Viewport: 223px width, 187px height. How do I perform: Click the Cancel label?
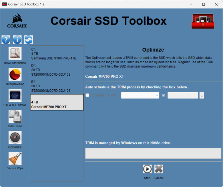[x=159, y=178]
